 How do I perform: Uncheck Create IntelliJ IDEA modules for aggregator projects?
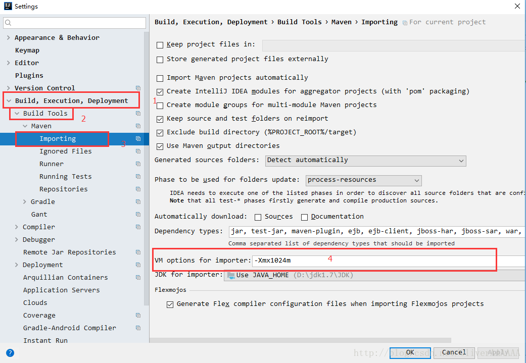click(x=160, y=92)
